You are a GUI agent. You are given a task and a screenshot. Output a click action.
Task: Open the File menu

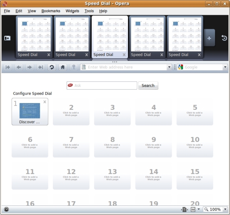click(x=7, y=11)
